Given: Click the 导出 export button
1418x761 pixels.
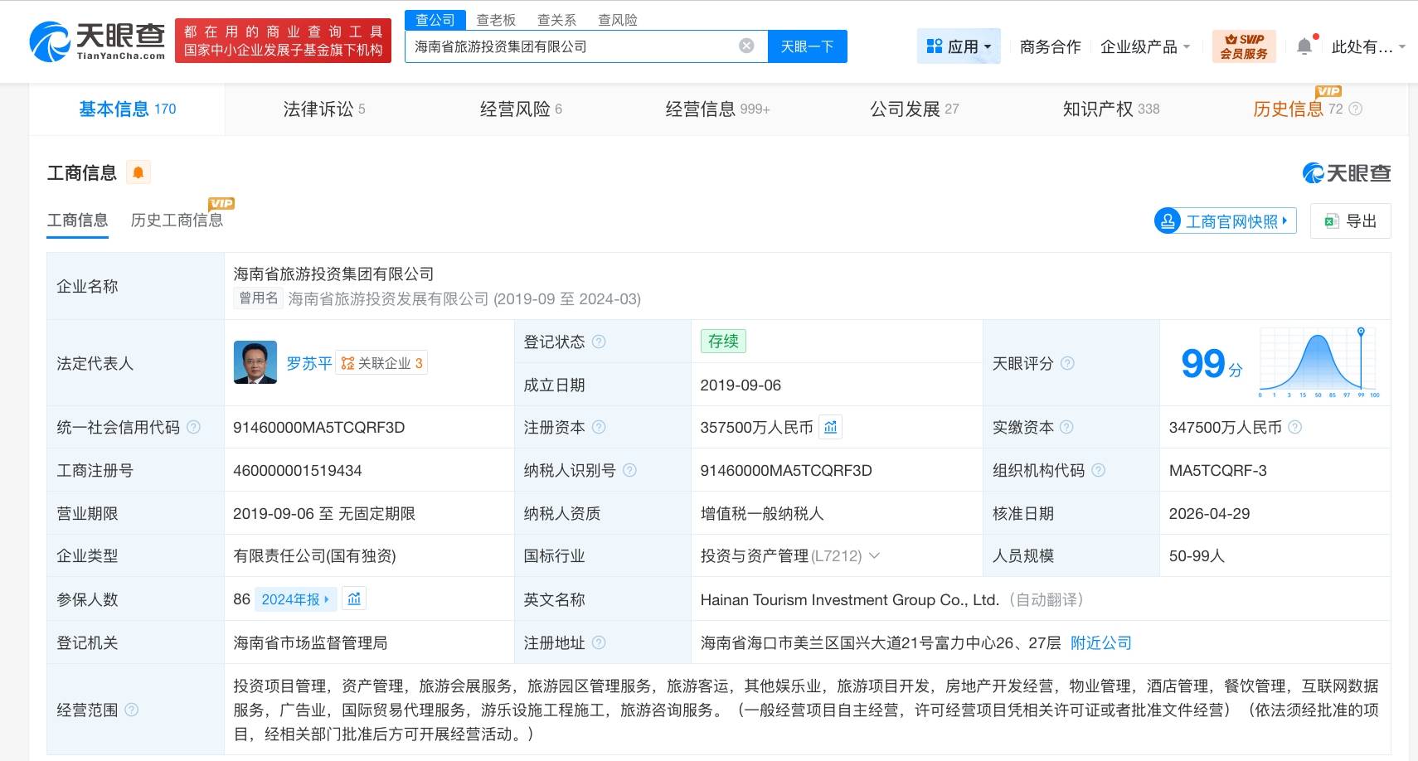Looking at the screenshot, I should [1350, 221].
